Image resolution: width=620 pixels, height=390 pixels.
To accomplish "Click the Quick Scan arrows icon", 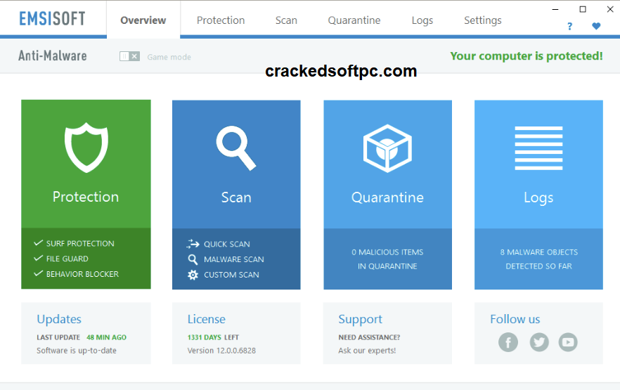I will pyautogui.click(x=193, y=244).
